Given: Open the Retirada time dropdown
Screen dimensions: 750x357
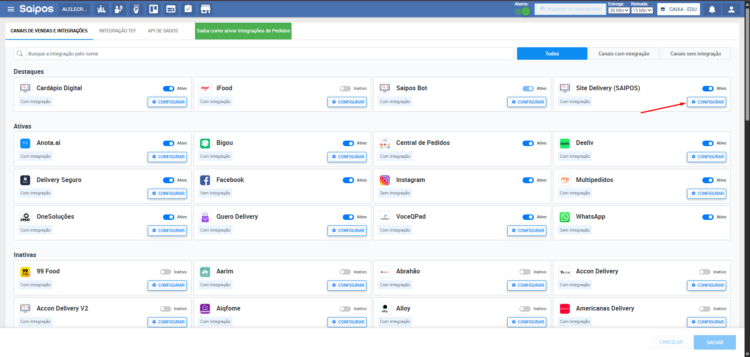Looking at the screenshot, I should coord(642,11).
